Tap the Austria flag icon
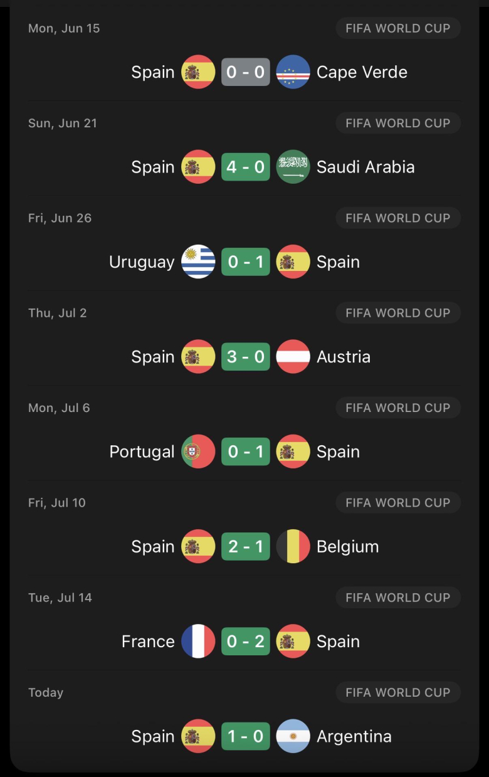This screenshot has height=777, width=489. [293, 357]
